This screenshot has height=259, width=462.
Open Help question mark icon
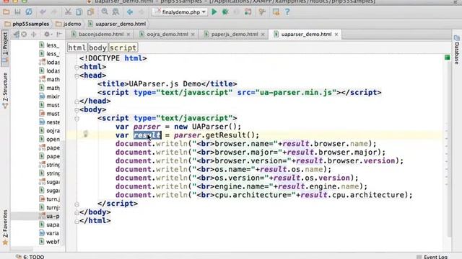pos(287,12)
